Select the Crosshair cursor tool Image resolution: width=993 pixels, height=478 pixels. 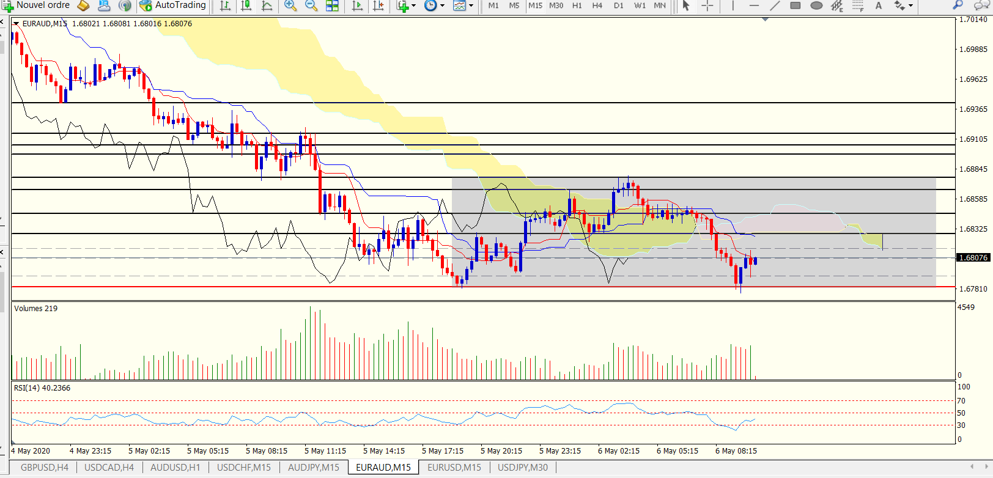(x=707, y=6)
